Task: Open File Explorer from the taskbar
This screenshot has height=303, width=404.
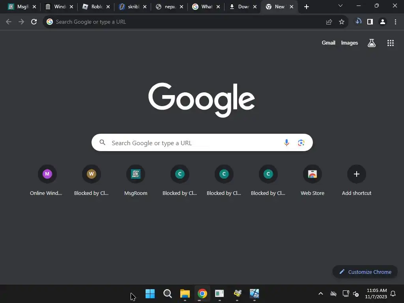Action: click(185, 294)
